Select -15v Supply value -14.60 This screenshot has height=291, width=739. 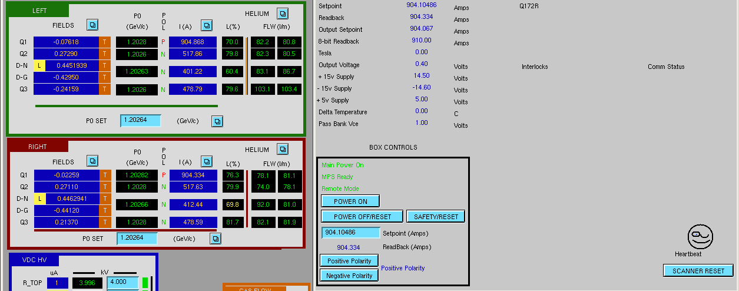420,87
